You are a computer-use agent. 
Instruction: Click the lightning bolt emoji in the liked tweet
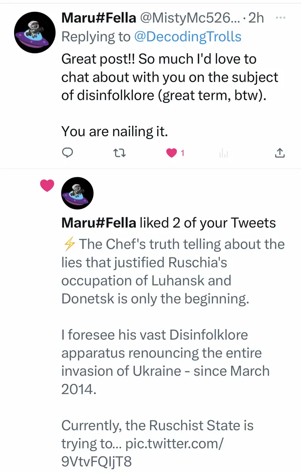(x=69, y=244)
